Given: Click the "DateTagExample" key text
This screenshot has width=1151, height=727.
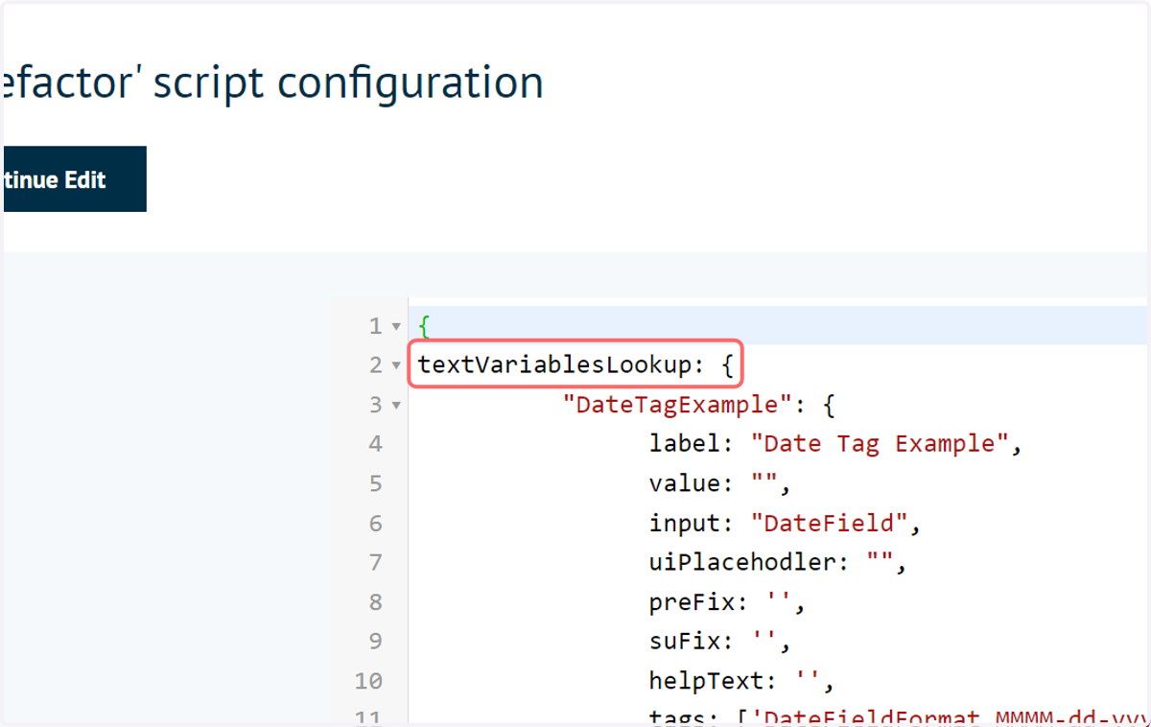Looking at the screenshot, I should pos(679,405).
